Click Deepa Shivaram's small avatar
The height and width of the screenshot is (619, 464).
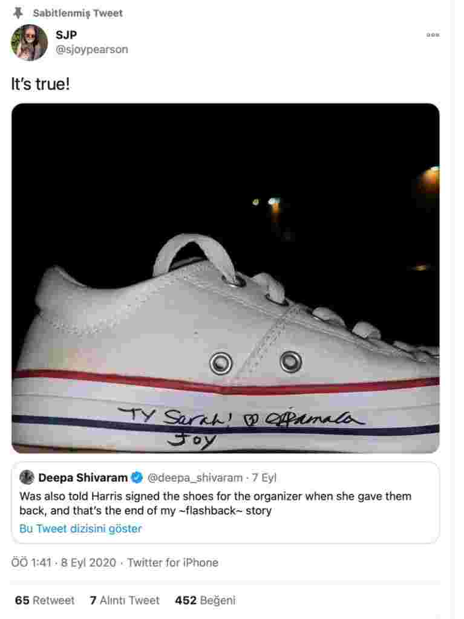(x=27, y=478)
